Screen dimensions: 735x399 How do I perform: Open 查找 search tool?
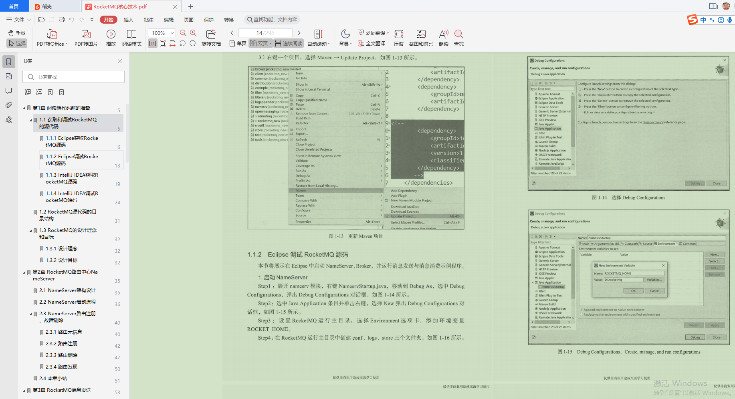tap(459, 38)
